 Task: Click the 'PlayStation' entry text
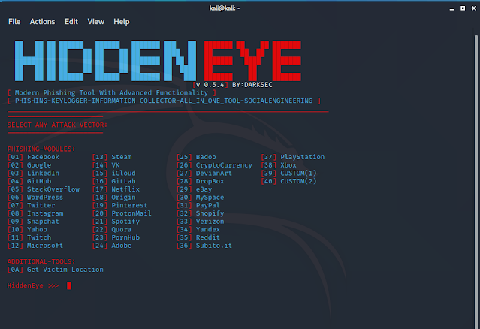tap(303, 157)
